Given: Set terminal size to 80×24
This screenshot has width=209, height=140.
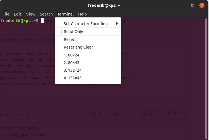Looking at the screenshot, I should [x=88, y=55].
